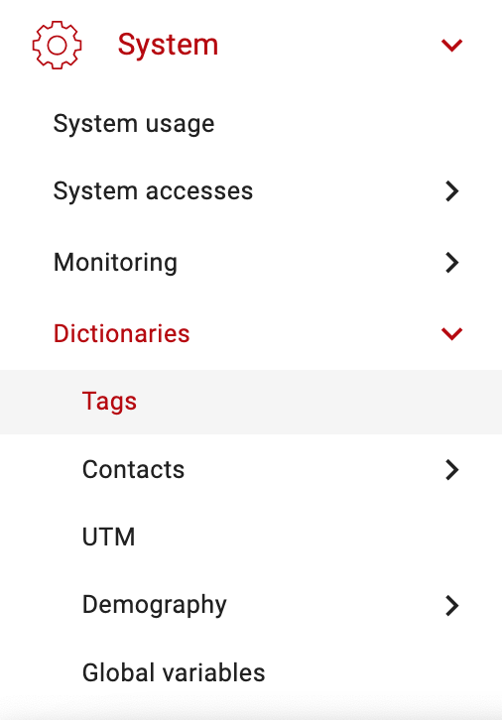The width and height of the screenshot is (502, 720).
Task: Click the red Dictionaries label
Action: (x=121, y=333)
